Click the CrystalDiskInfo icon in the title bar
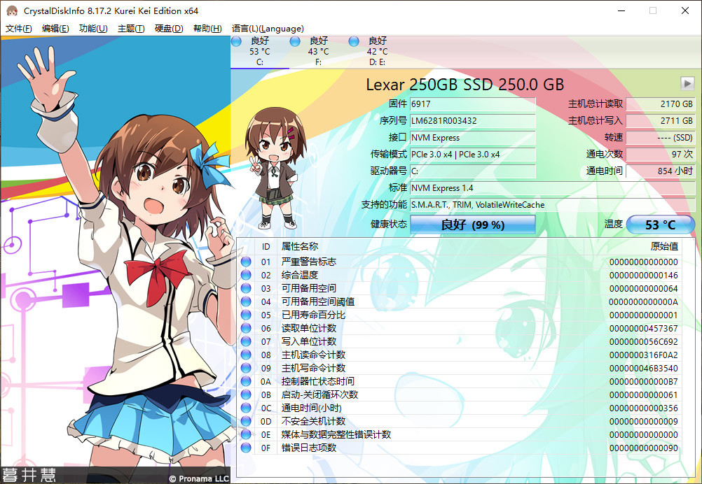Image resolution: width=702 pixels, height=484 pixels. (x=10, y=10)
